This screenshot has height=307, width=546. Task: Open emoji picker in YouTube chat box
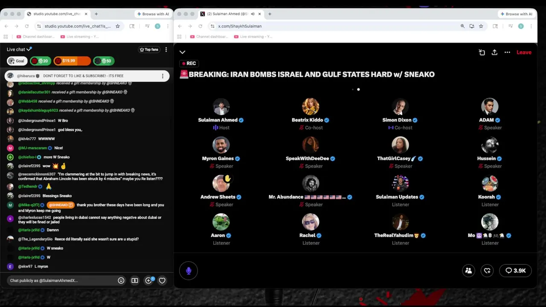tap(121, 281)
